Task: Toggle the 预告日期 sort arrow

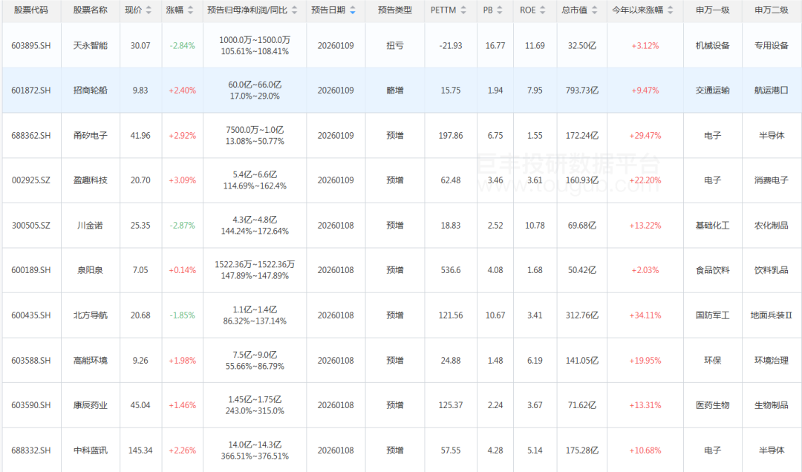Action: pyautogui.click(x=352, y=11)
